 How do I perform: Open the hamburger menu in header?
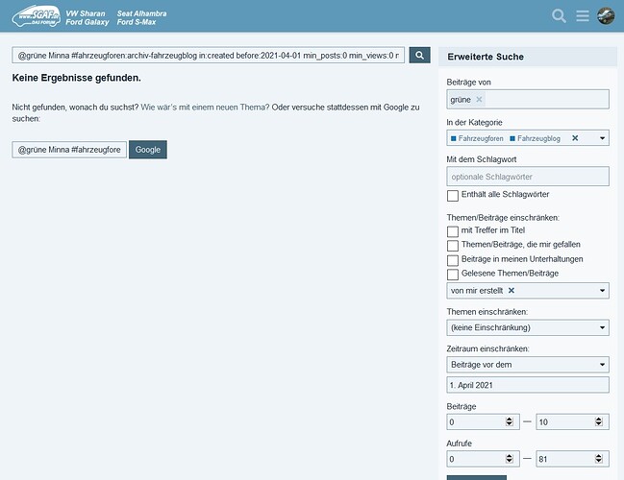tap(583, 16)
